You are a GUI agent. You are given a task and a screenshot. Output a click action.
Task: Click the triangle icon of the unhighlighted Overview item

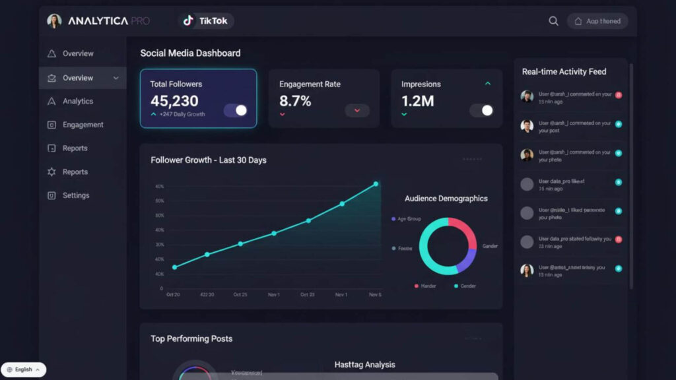51,53
